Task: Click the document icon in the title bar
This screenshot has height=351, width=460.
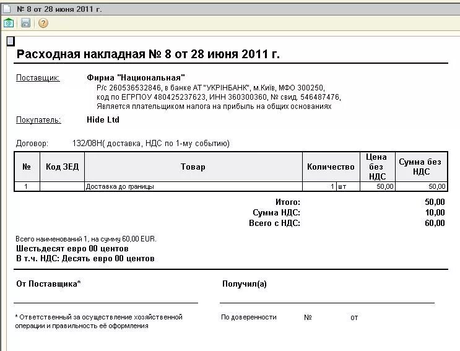Action: [x=6, y=9]
